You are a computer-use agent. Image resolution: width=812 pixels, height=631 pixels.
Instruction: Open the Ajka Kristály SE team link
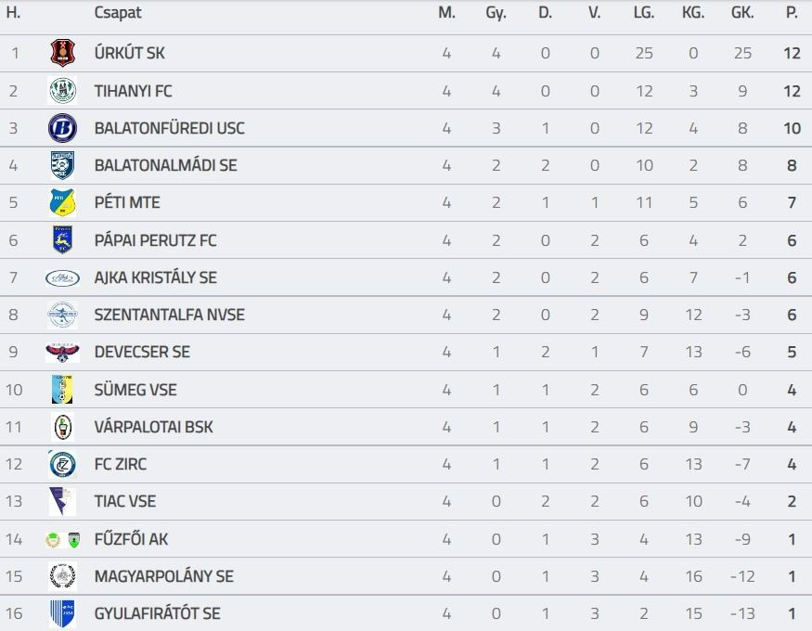tap(155, 277)
